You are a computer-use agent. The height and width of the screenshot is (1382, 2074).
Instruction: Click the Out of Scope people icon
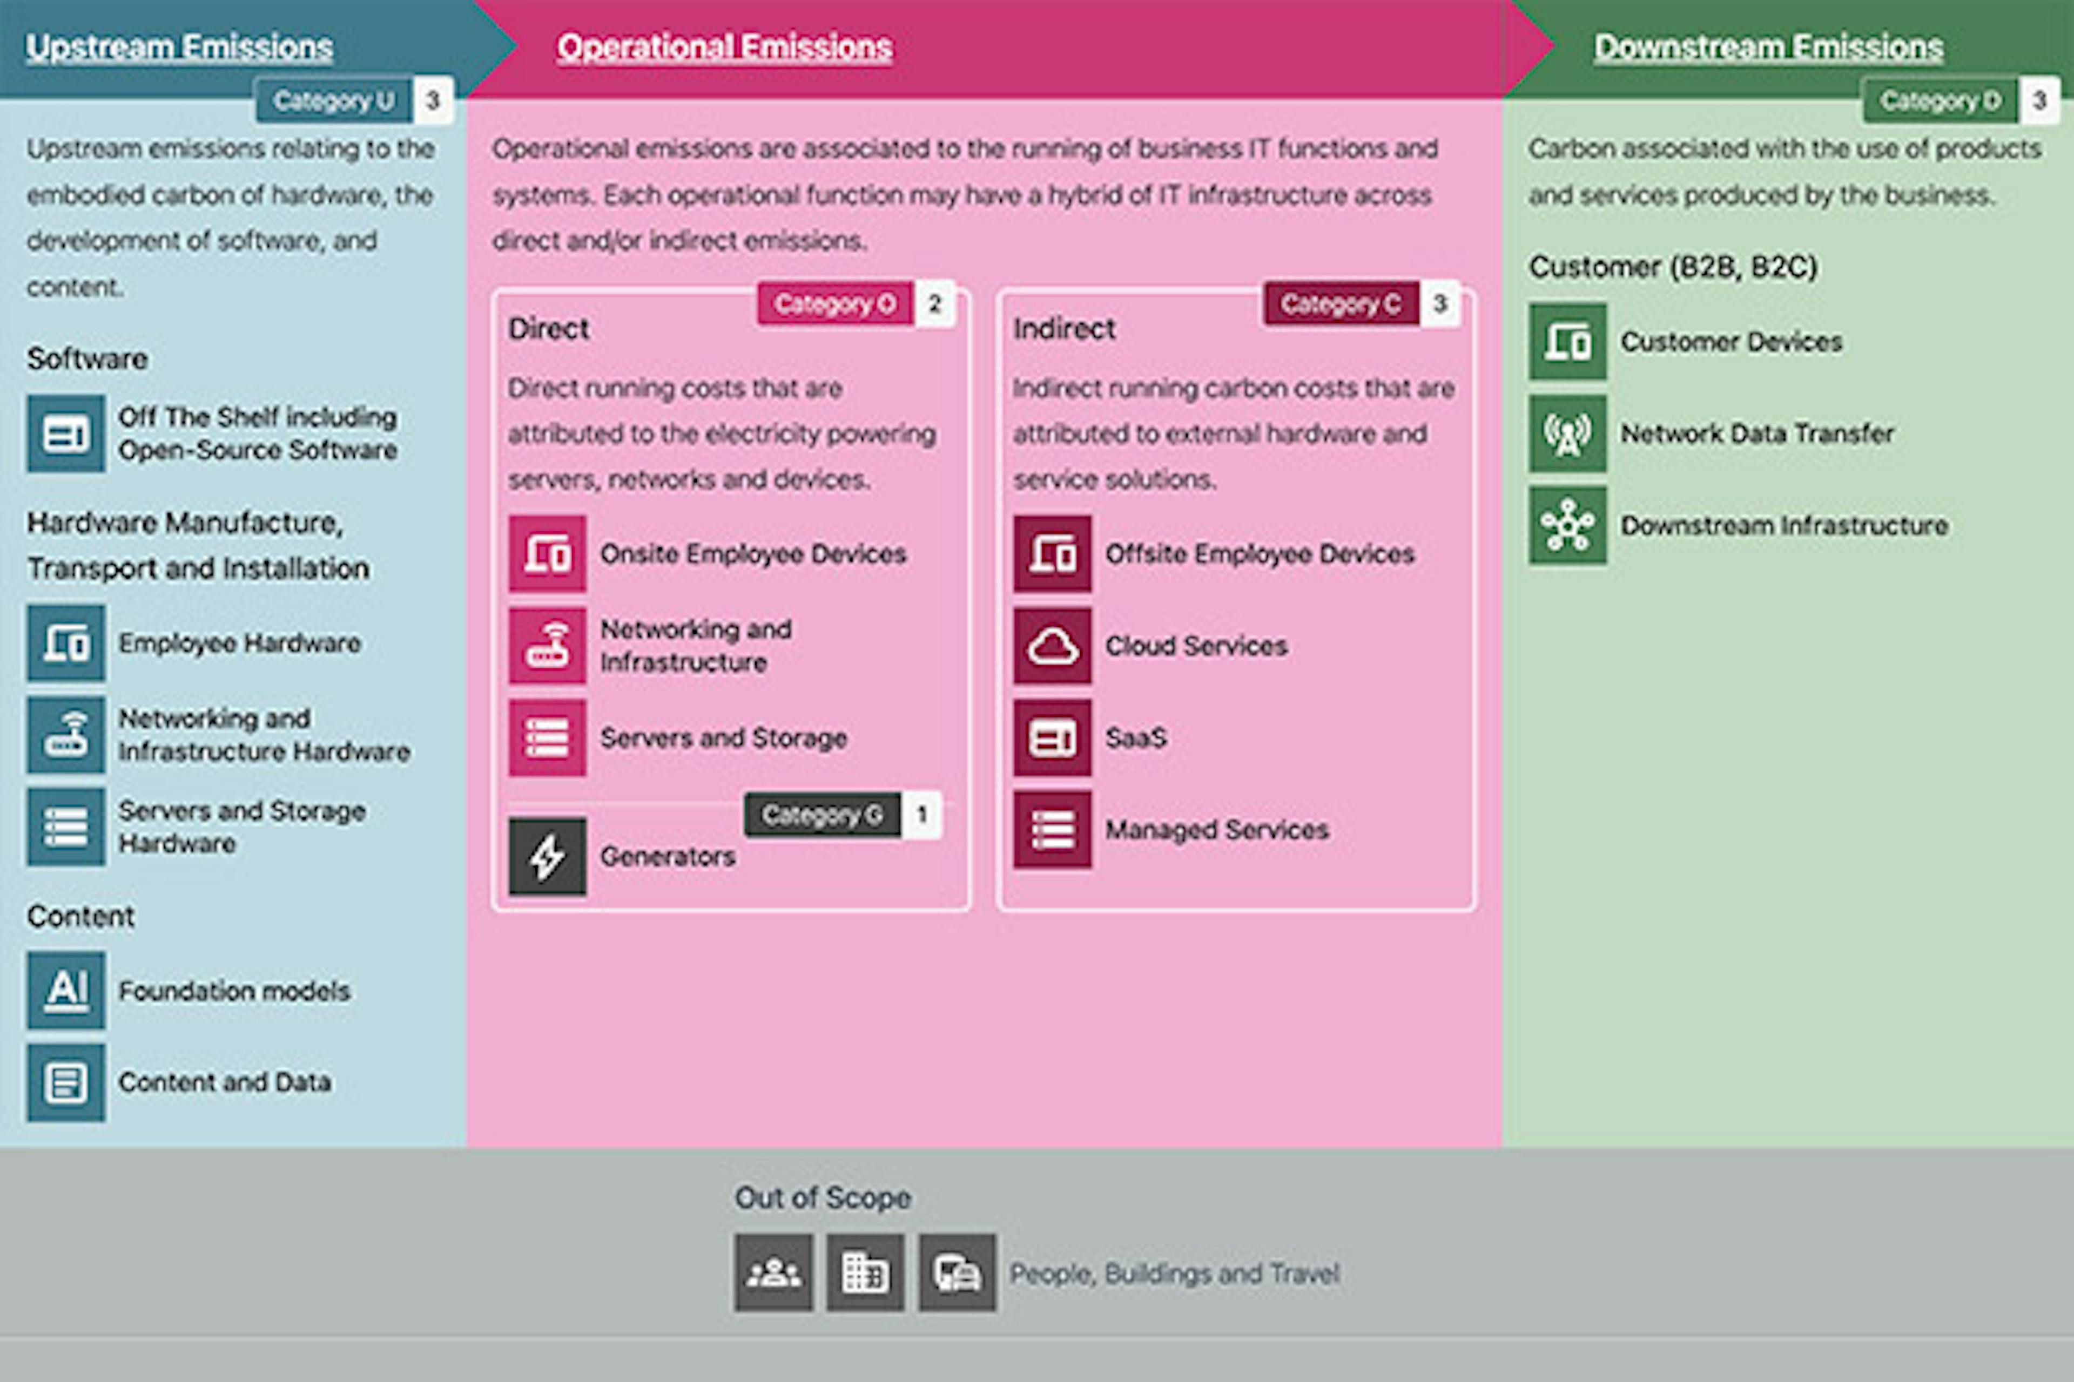pos(773,1273)
